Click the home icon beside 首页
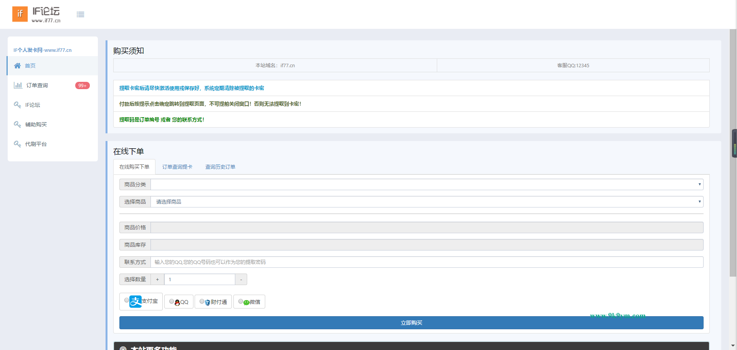737x350 pixels. 17,66
